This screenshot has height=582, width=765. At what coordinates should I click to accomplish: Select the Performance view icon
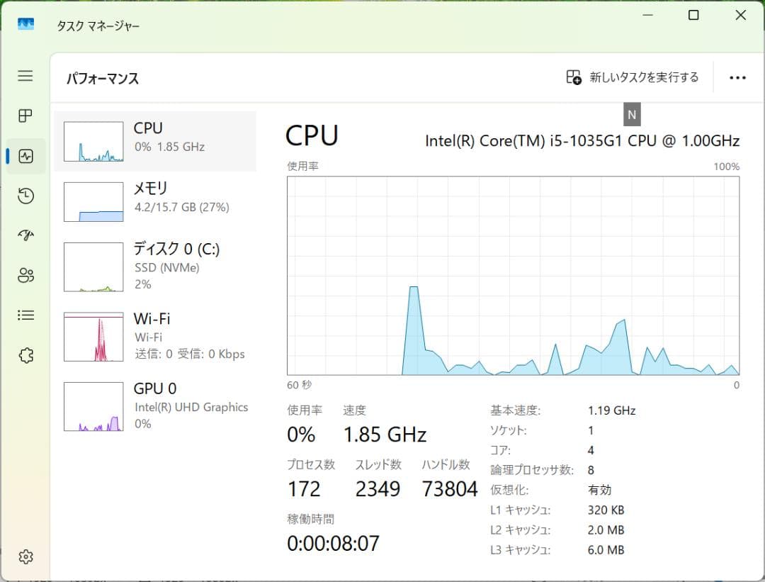[25, 156]
